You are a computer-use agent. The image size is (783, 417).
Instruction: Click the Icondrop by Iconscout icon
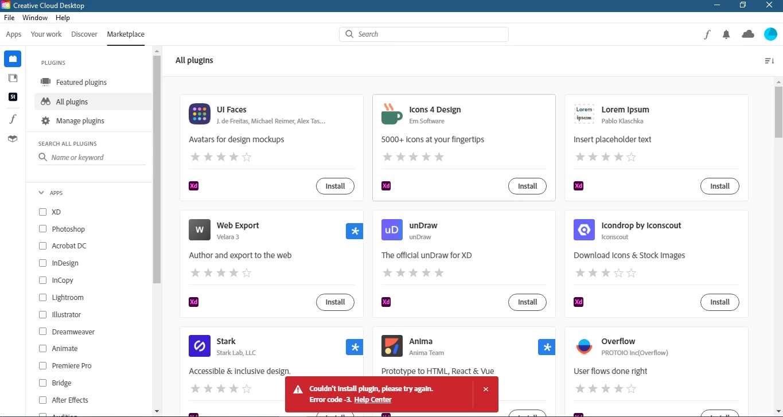coord(584,230)
